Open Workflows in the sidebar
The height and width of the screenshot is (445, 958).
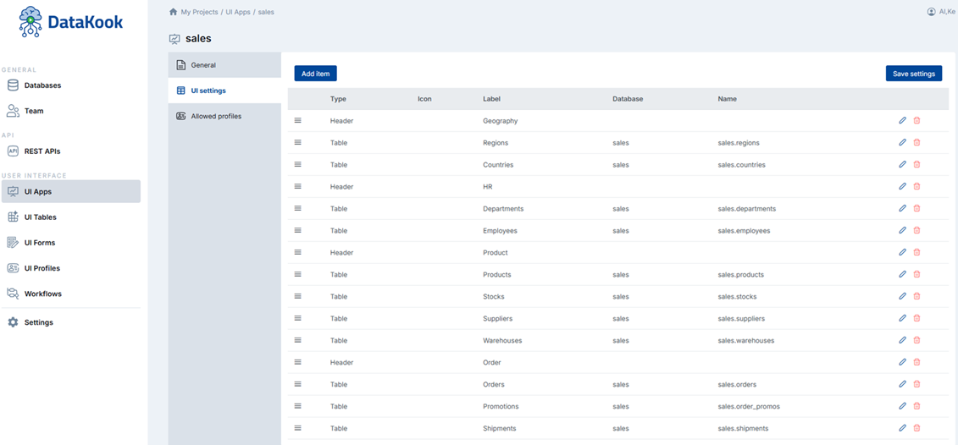click(x=71, y=294)
